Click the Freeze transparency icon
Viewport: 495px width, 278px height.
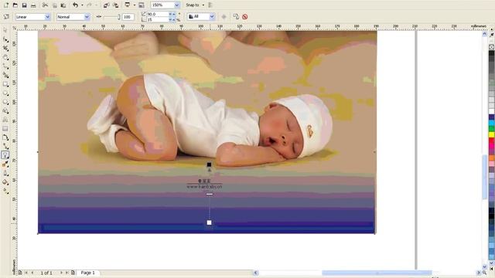click(x=224, y=17)
